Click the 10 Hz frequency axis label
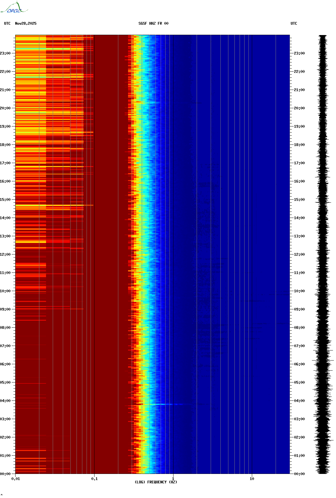336x498 pixels. (252, 479)
